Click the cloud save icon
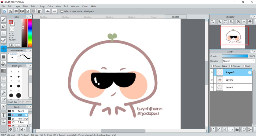The width and height of the screenshot is (256, 136). point(4,11)
